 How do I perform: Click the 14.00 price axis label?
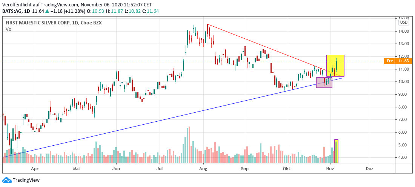point(404,31)
